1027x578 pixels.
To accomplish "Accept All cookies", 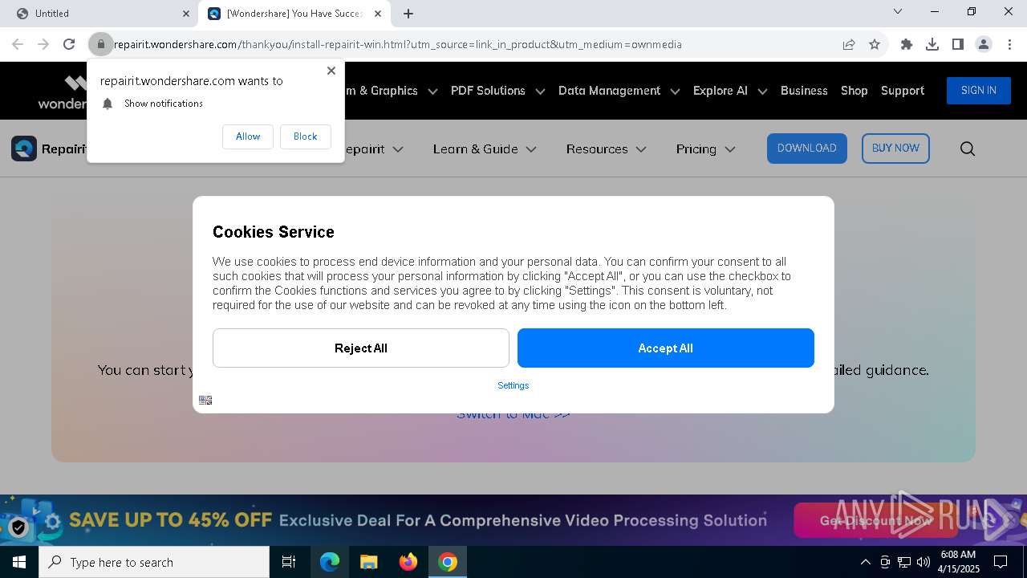I will pos(666,348).
